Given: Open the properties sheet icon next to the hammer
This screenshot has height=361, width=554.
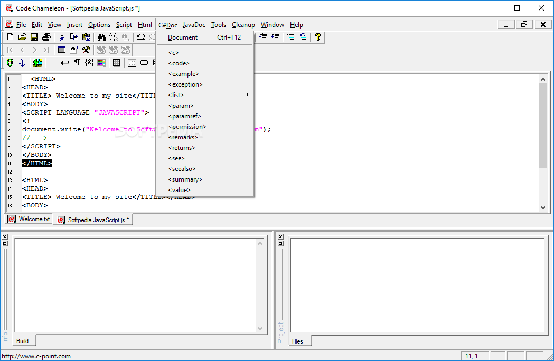Looking at the screenshot, I should coord(74,50).
